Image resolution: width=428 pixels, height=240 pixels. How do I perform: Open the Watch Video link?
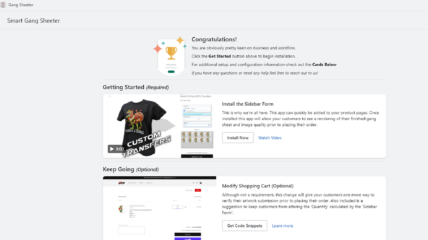[270, 137]
